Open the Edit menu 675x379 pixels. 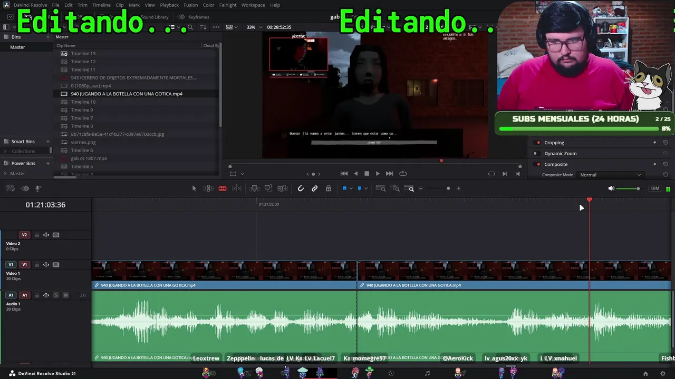69,5
